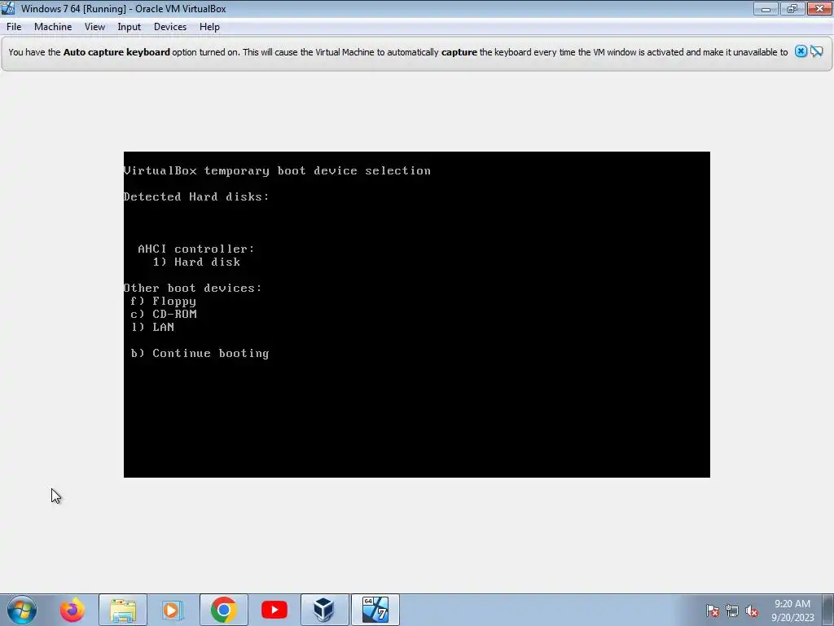The width and height of the screenshot is (834, 626).
Task: Open the Windows Start menu
Action: pos(22,610)
